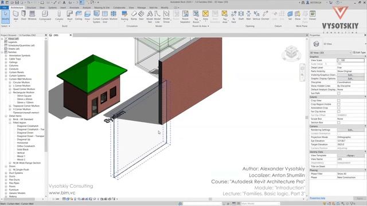
Task: Select the Mullion tool
Action: (114, 15)
